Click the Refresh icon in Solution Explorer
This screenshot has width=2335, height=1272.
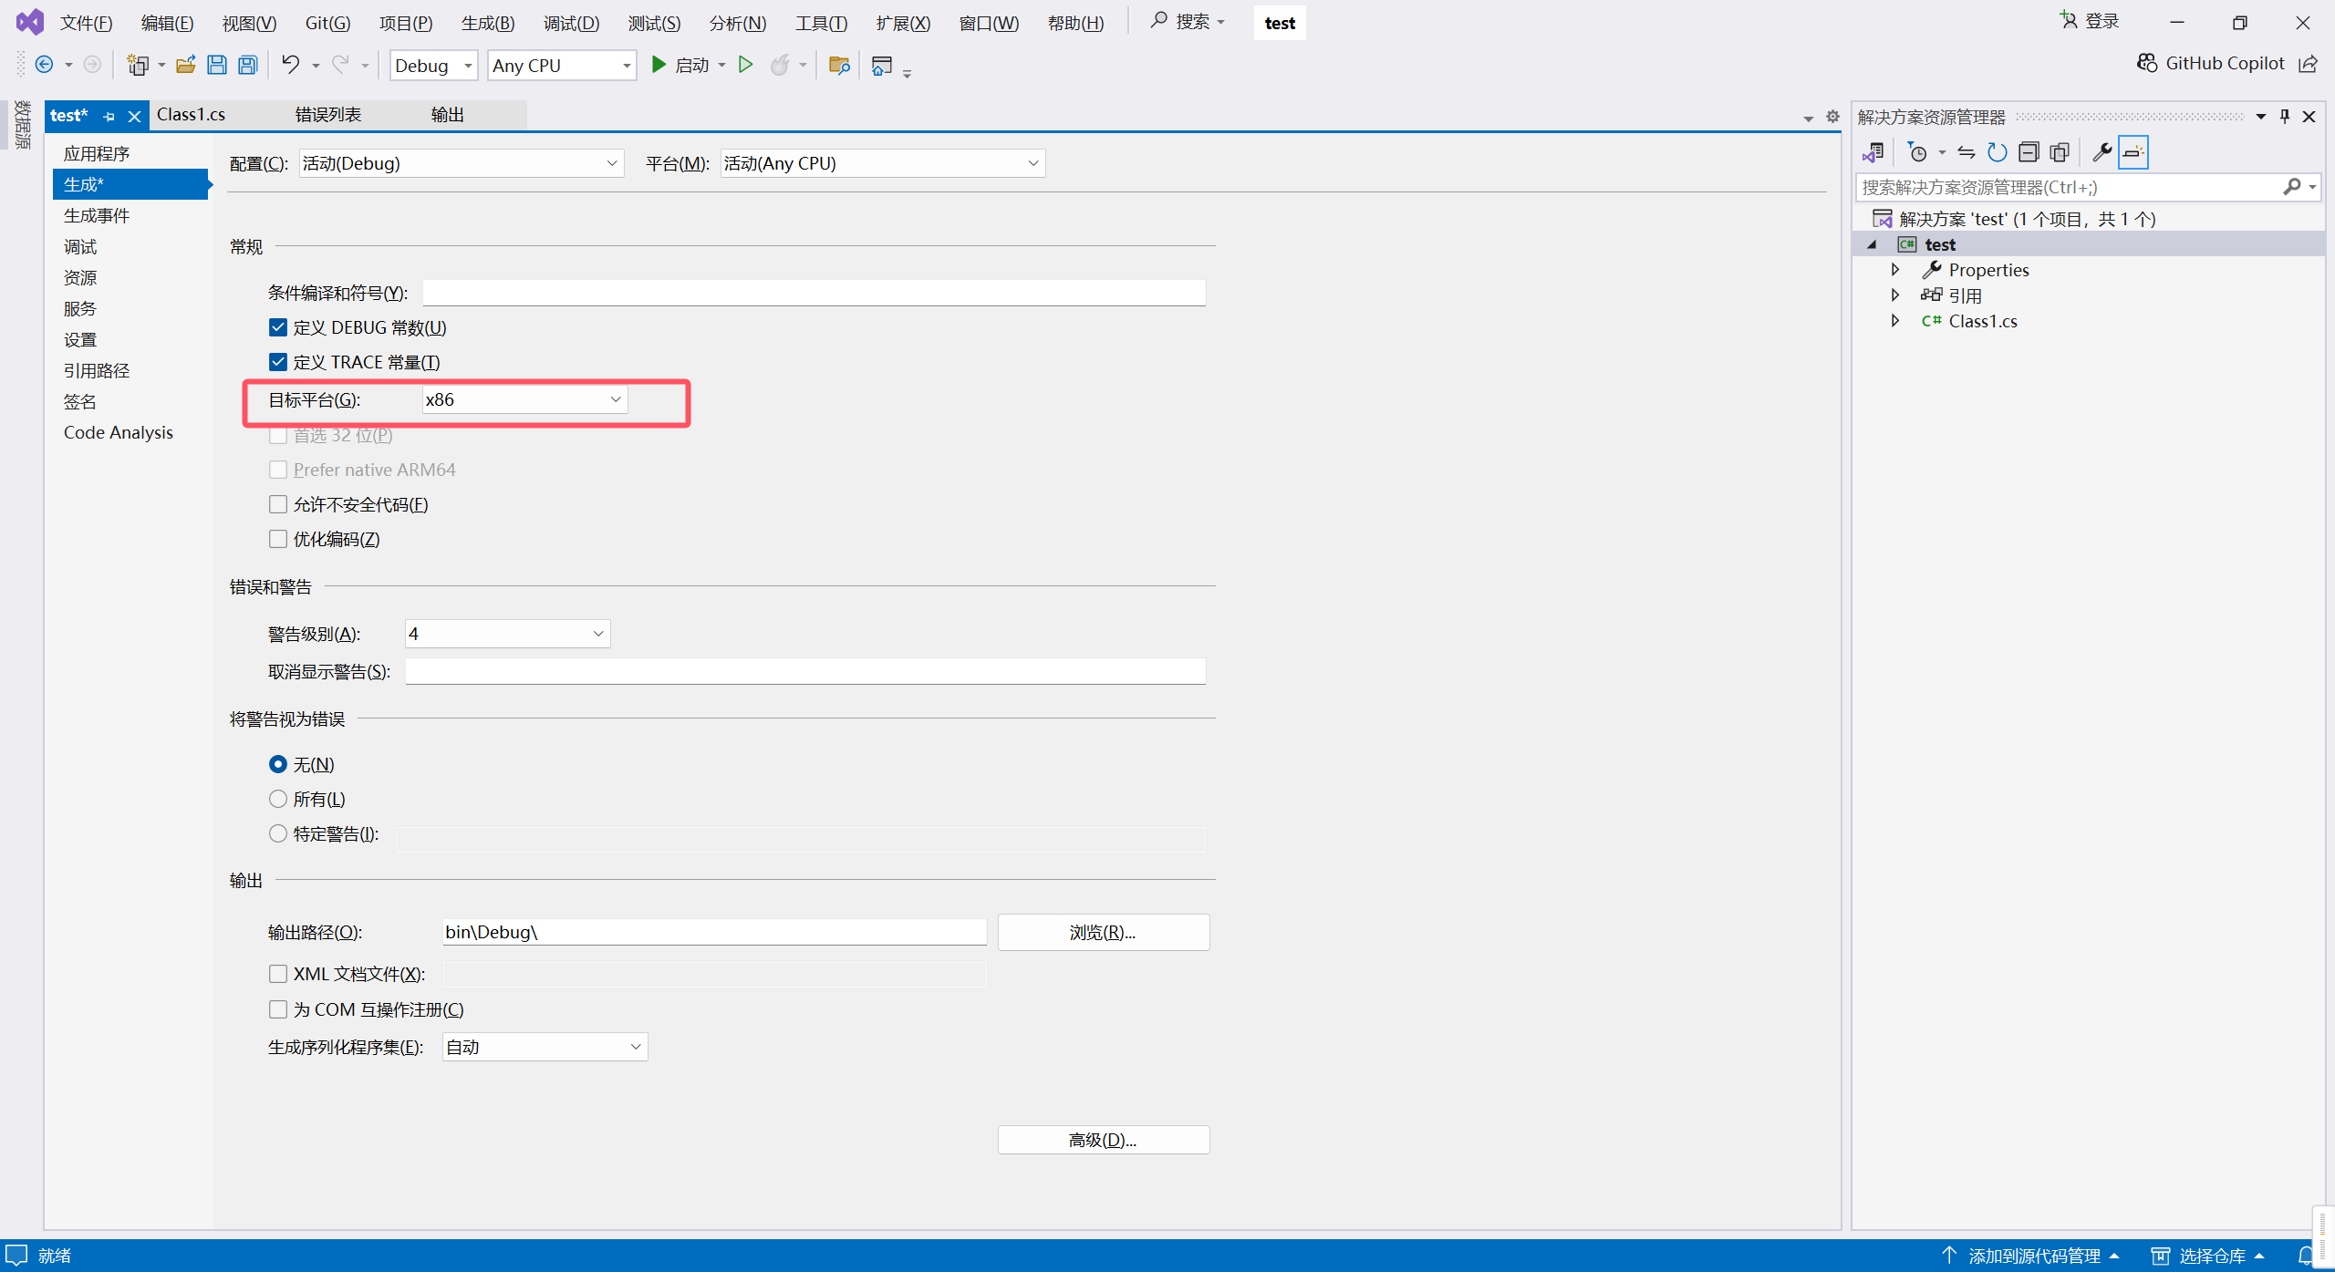tap(1998, 152)
